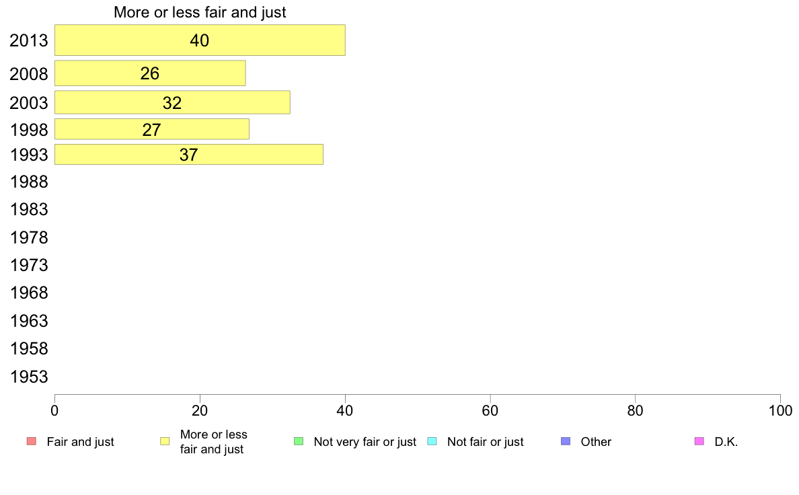Screen dimensions: 799x495
Task: Click the magenta D.K. legend swatch
Action: click(699, 441)
